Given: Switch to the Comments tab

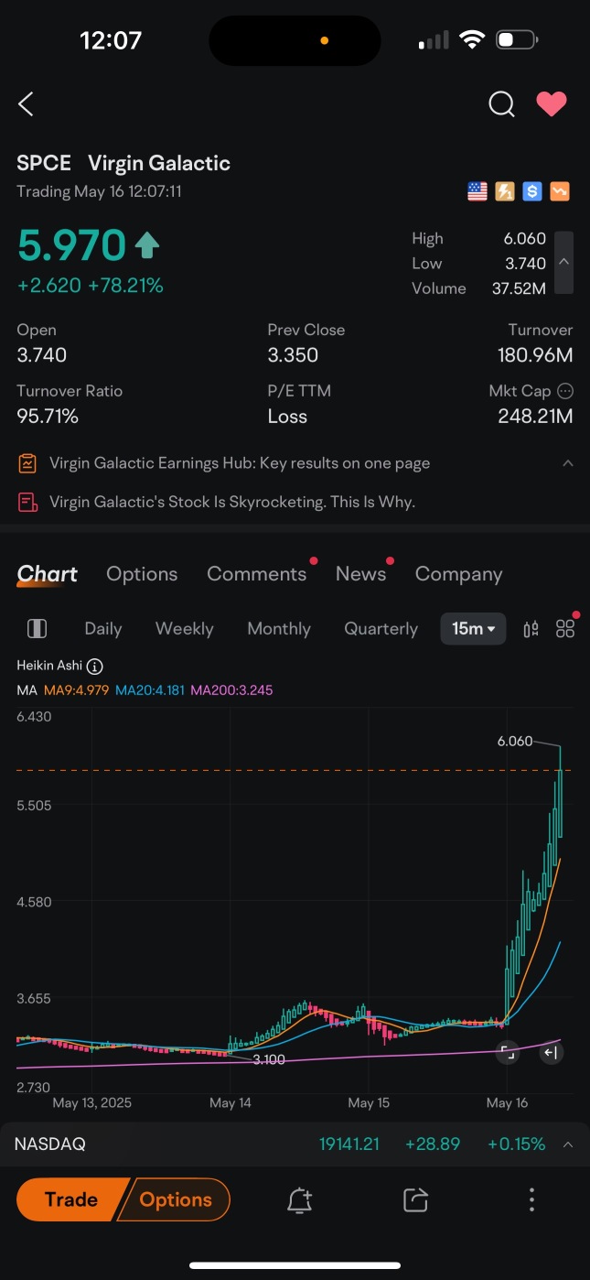Looking at the screenshot, I should pyautogui.click(x=257, y=574).
